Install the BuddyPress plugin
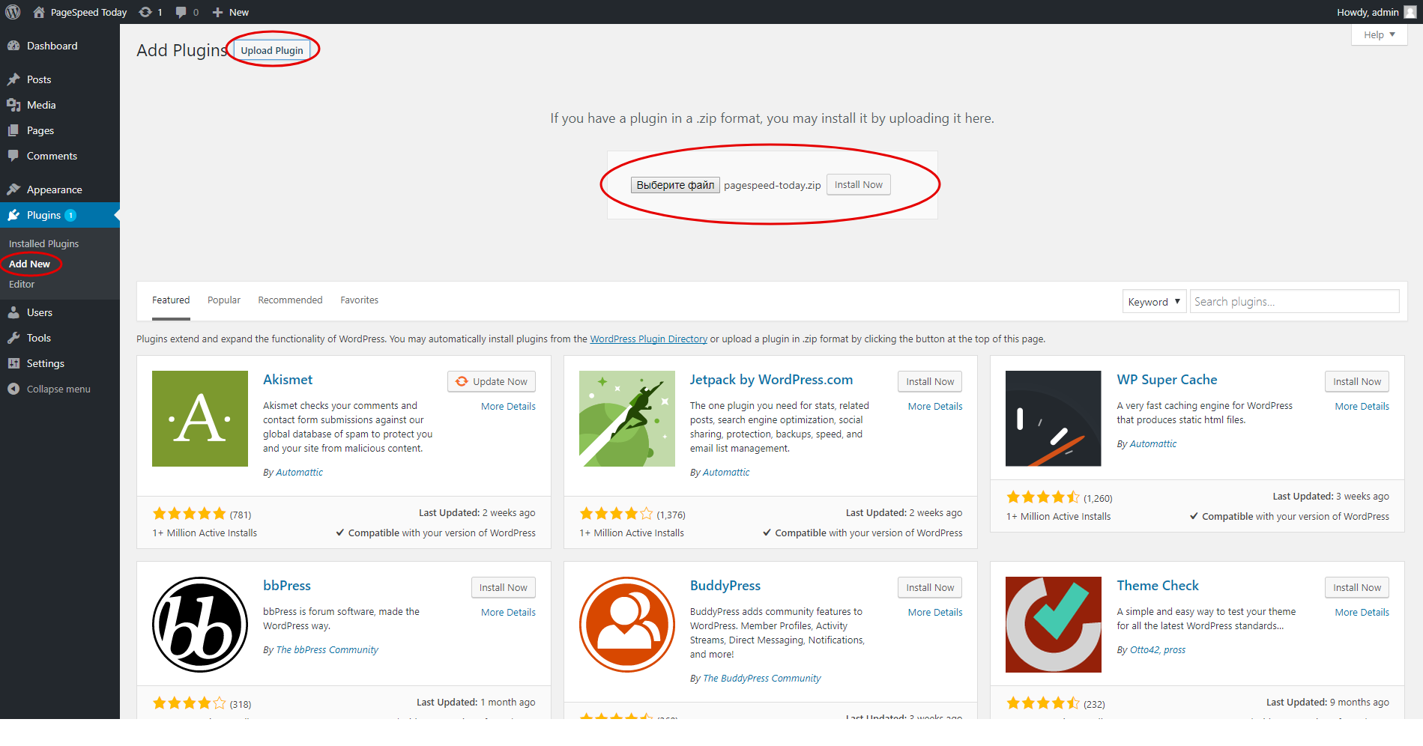Image resolution: width=1423 pixels, height=746 pixels. 930,587
